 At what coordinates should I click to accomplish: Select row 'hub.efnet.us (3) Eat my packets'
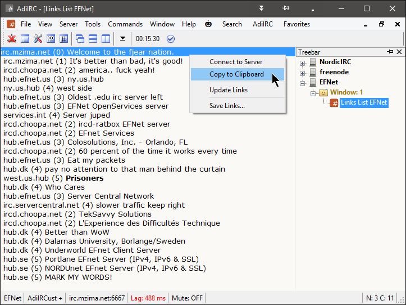click(x=148, y=160)
